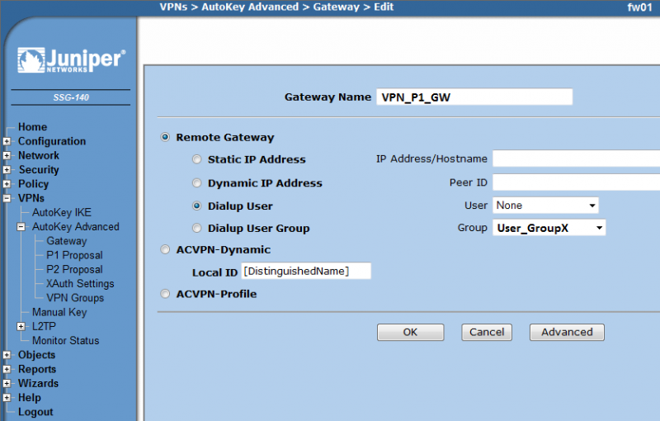Select the ACVPN-Dynamic radio button
Image resolution: width=660 pixels, height=421 pixels.
point(165,249)
